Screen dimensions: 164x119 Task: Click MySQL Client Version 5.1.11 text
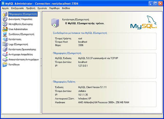pos(92,87)
